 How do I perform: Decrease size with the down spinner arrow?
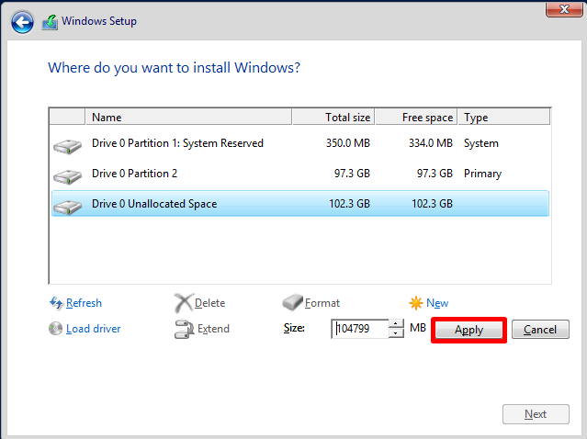pos(396,333)
